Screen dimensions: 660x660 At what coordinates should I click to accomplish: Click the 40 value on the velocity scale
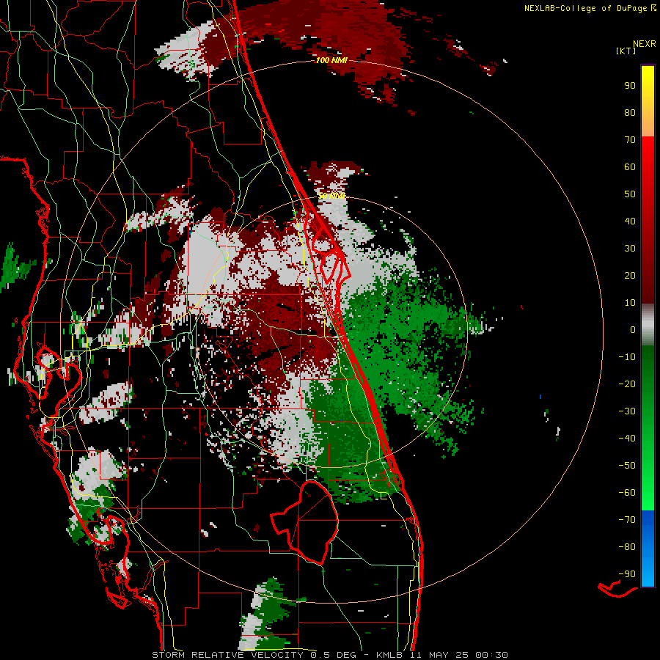pos(630,221)
